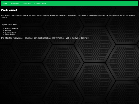Click the 'This is the first ever webpage' sentence

[45, 38]
